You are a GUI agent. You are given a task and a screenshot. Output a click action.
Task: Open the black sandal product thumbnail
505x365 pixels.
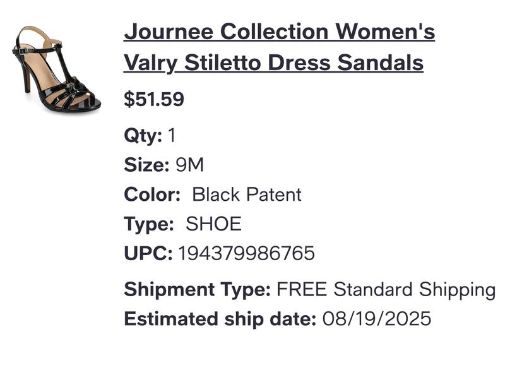click(56, 69)
